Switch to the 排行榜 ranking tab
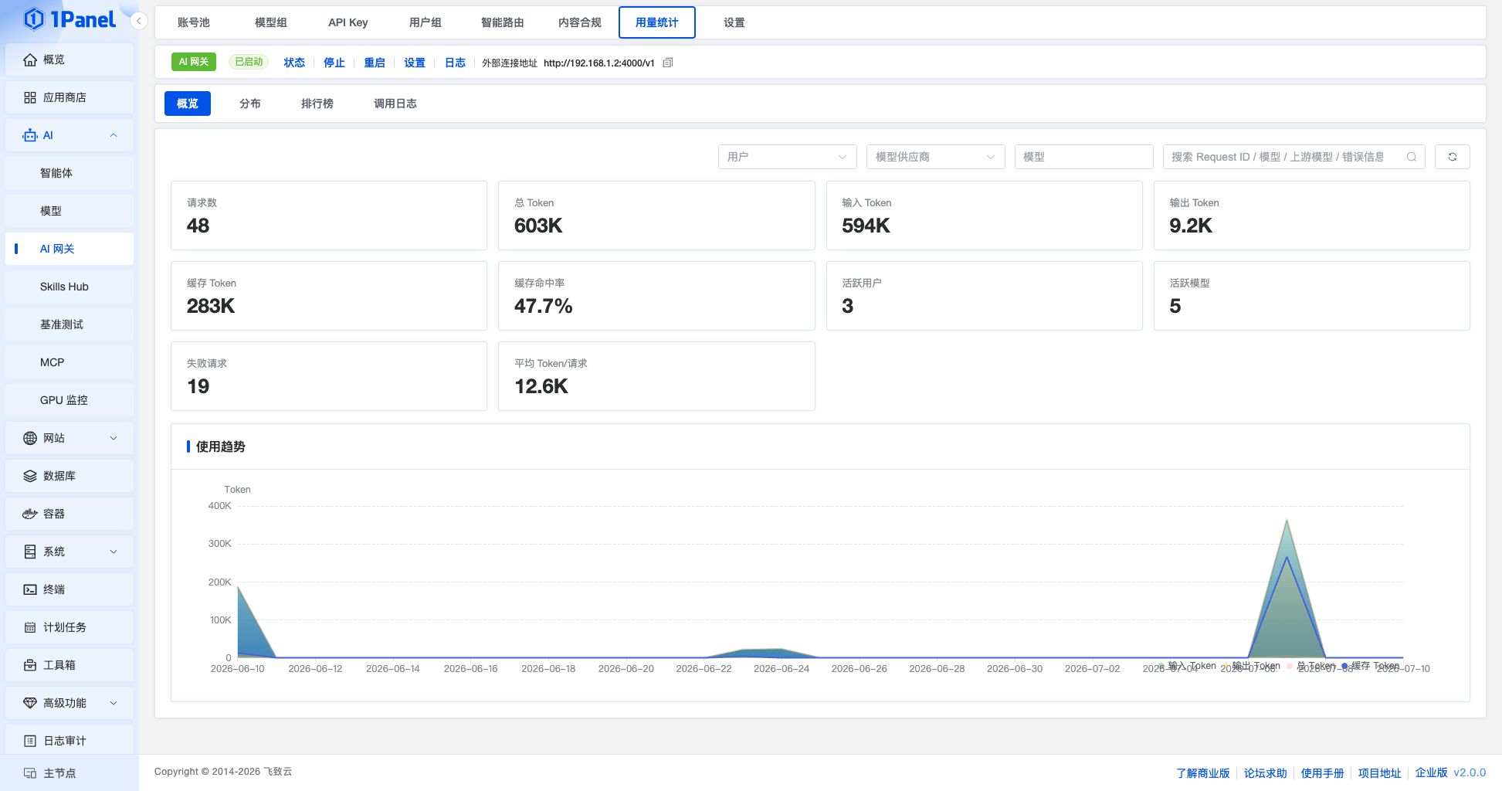The image size is (1502, 791). 317,104
